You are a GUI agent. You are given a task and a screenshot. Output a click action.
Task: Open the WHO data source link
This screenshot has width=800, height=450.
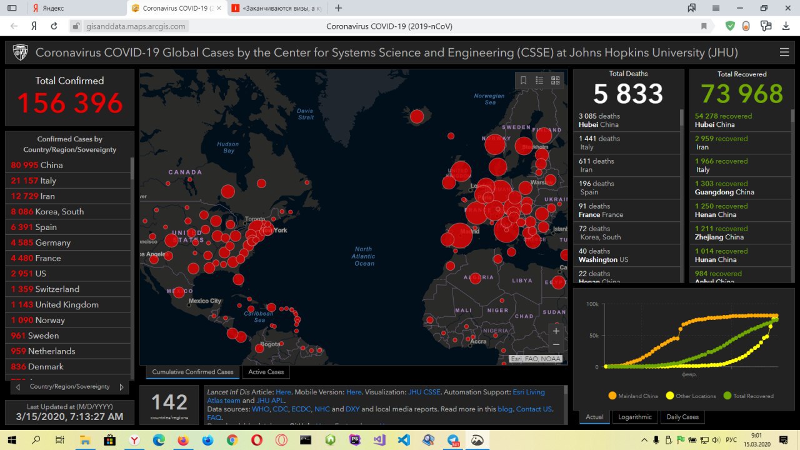click(x=261, y=409)
